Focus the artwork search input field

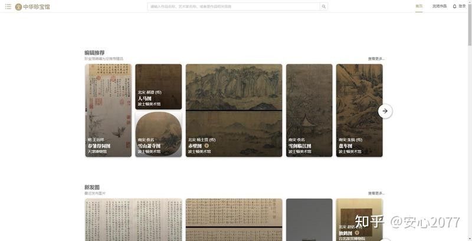(x=234, y=6)
